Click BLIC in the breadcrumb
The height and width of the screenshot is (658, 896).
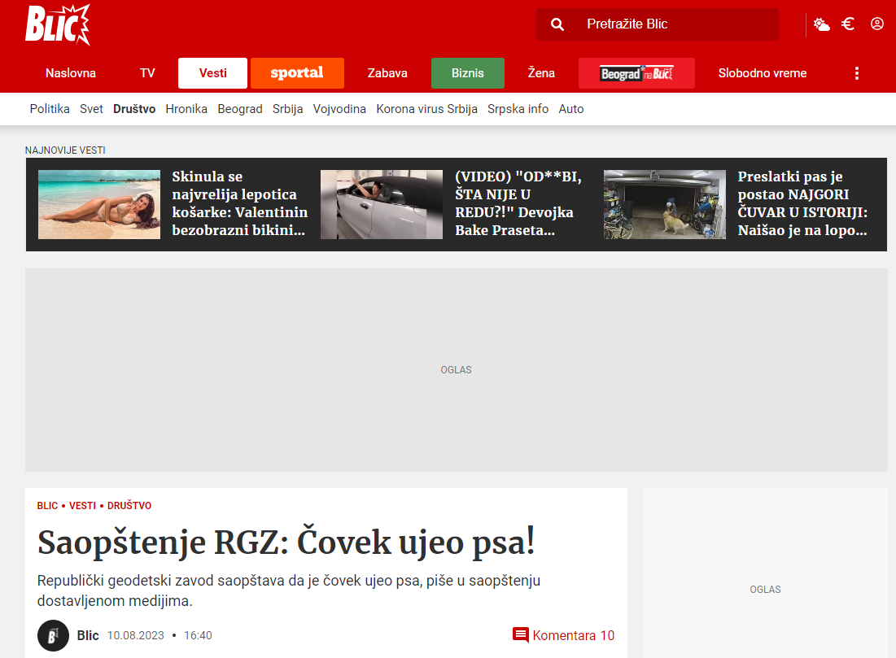(x=47, y=505)
